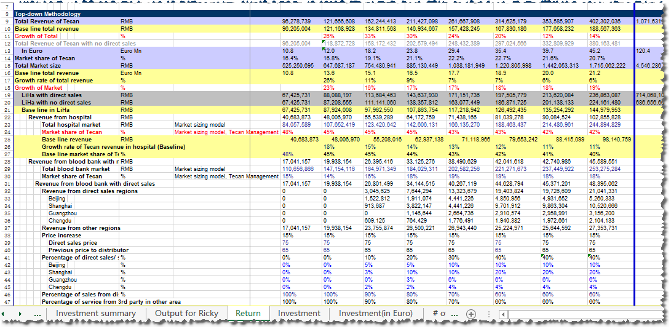Select the Return sheet tab

(248, 314)
